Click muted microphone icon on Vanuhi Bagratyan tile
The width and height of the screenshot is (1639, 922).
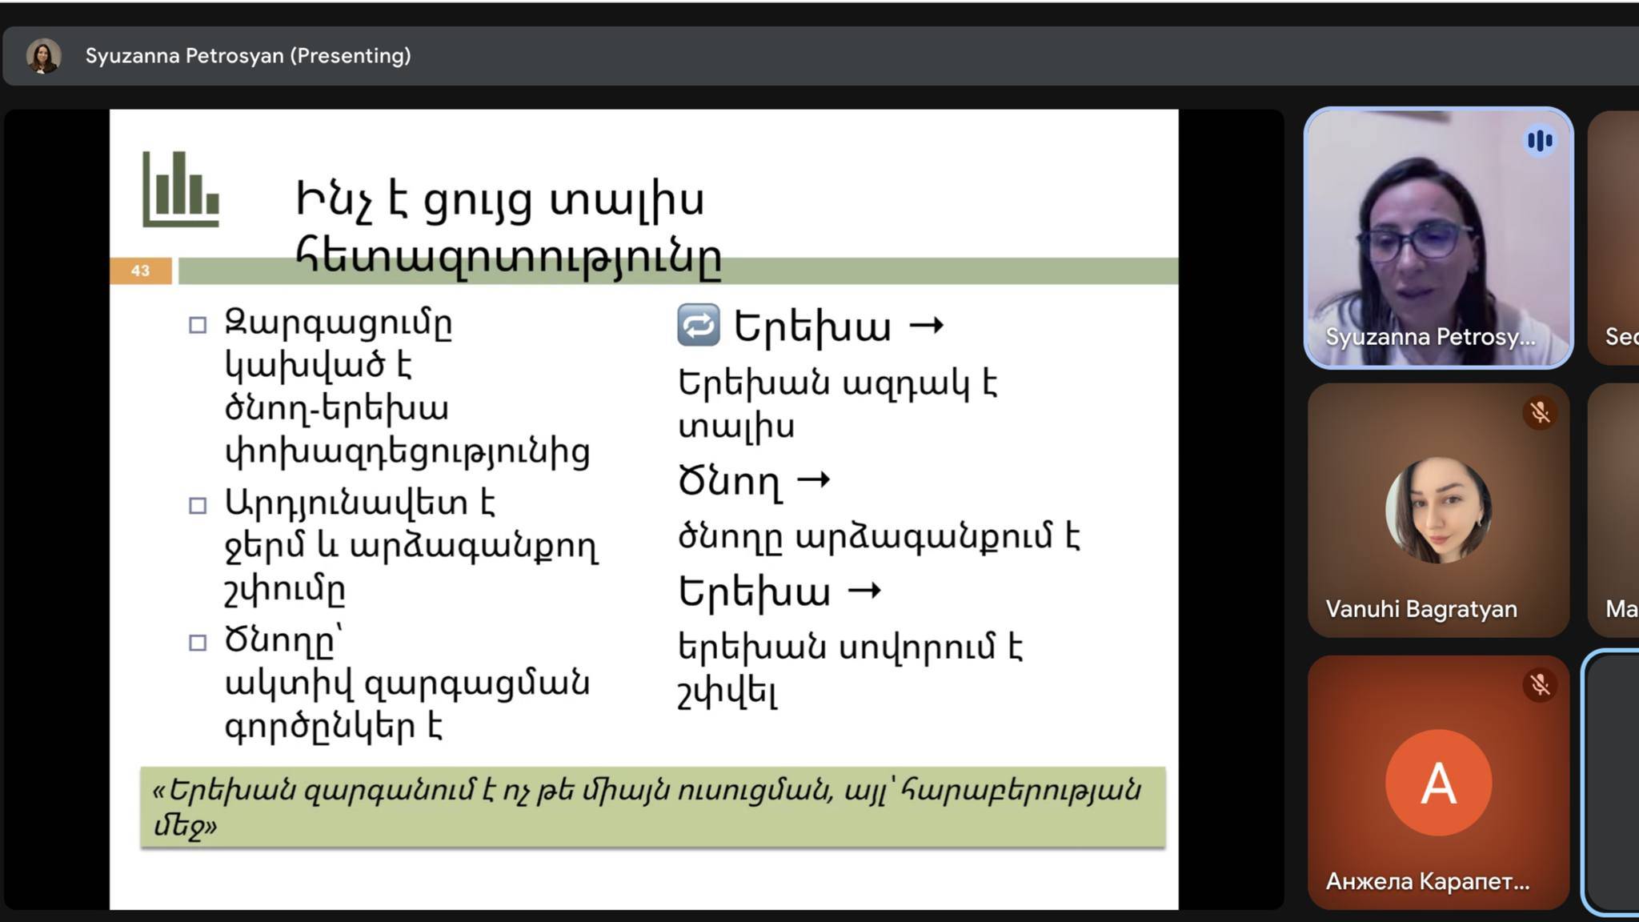point(1539,413)
